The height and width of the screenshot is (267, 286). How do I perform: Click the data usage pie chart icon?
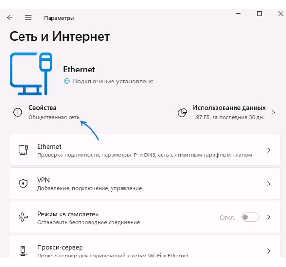point(183,113)
